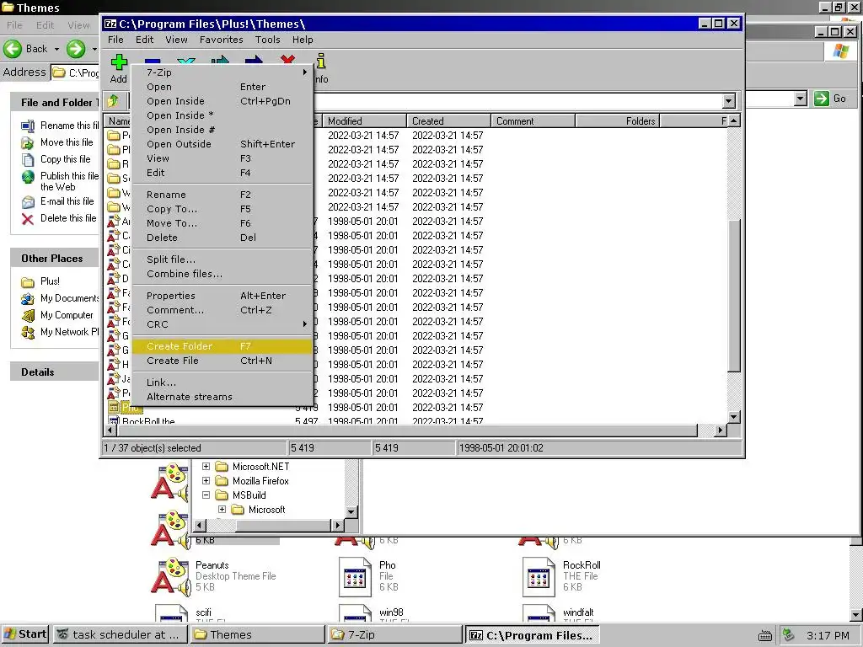
Task: Open the Favorites menu in 7-Zip
Action: 222,40
